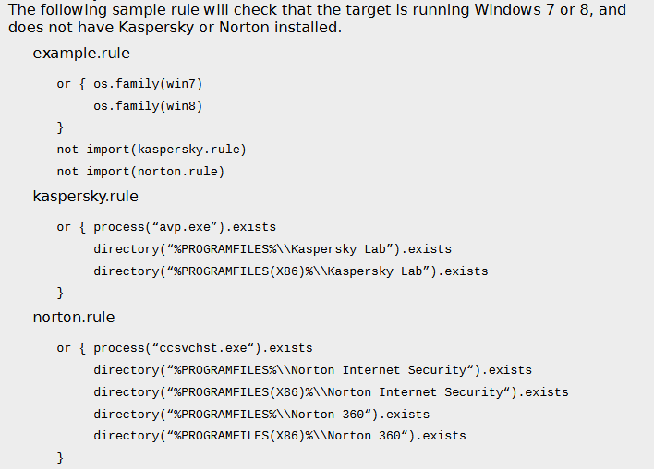Click the PROGRAMFILES Norton 360 line
The width and height of the screenshot is (654, 469).
tap(261, 415)
